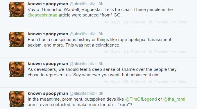Open pumpkin avatar on the last tweet
The image size is (197, 109).
coord(17,99)
